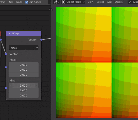Click the editor type icon in viewport header
This screenshot has height=120, width=138.
[56, 2]
